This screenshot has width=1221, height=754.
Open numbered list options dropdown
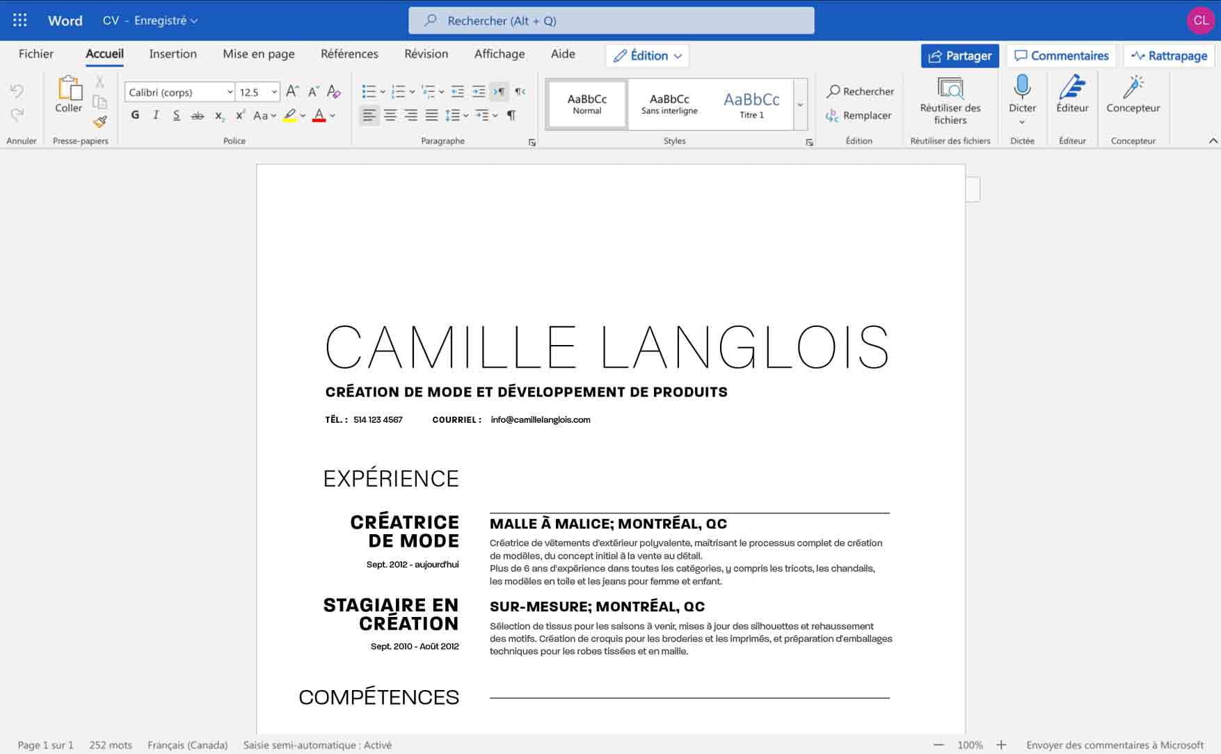[413, 91]
